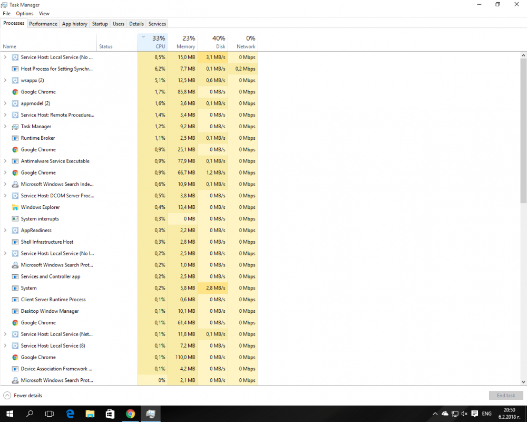Expand the Task Manager process row
Screen dimensions: 527x422
pos(5,126)
